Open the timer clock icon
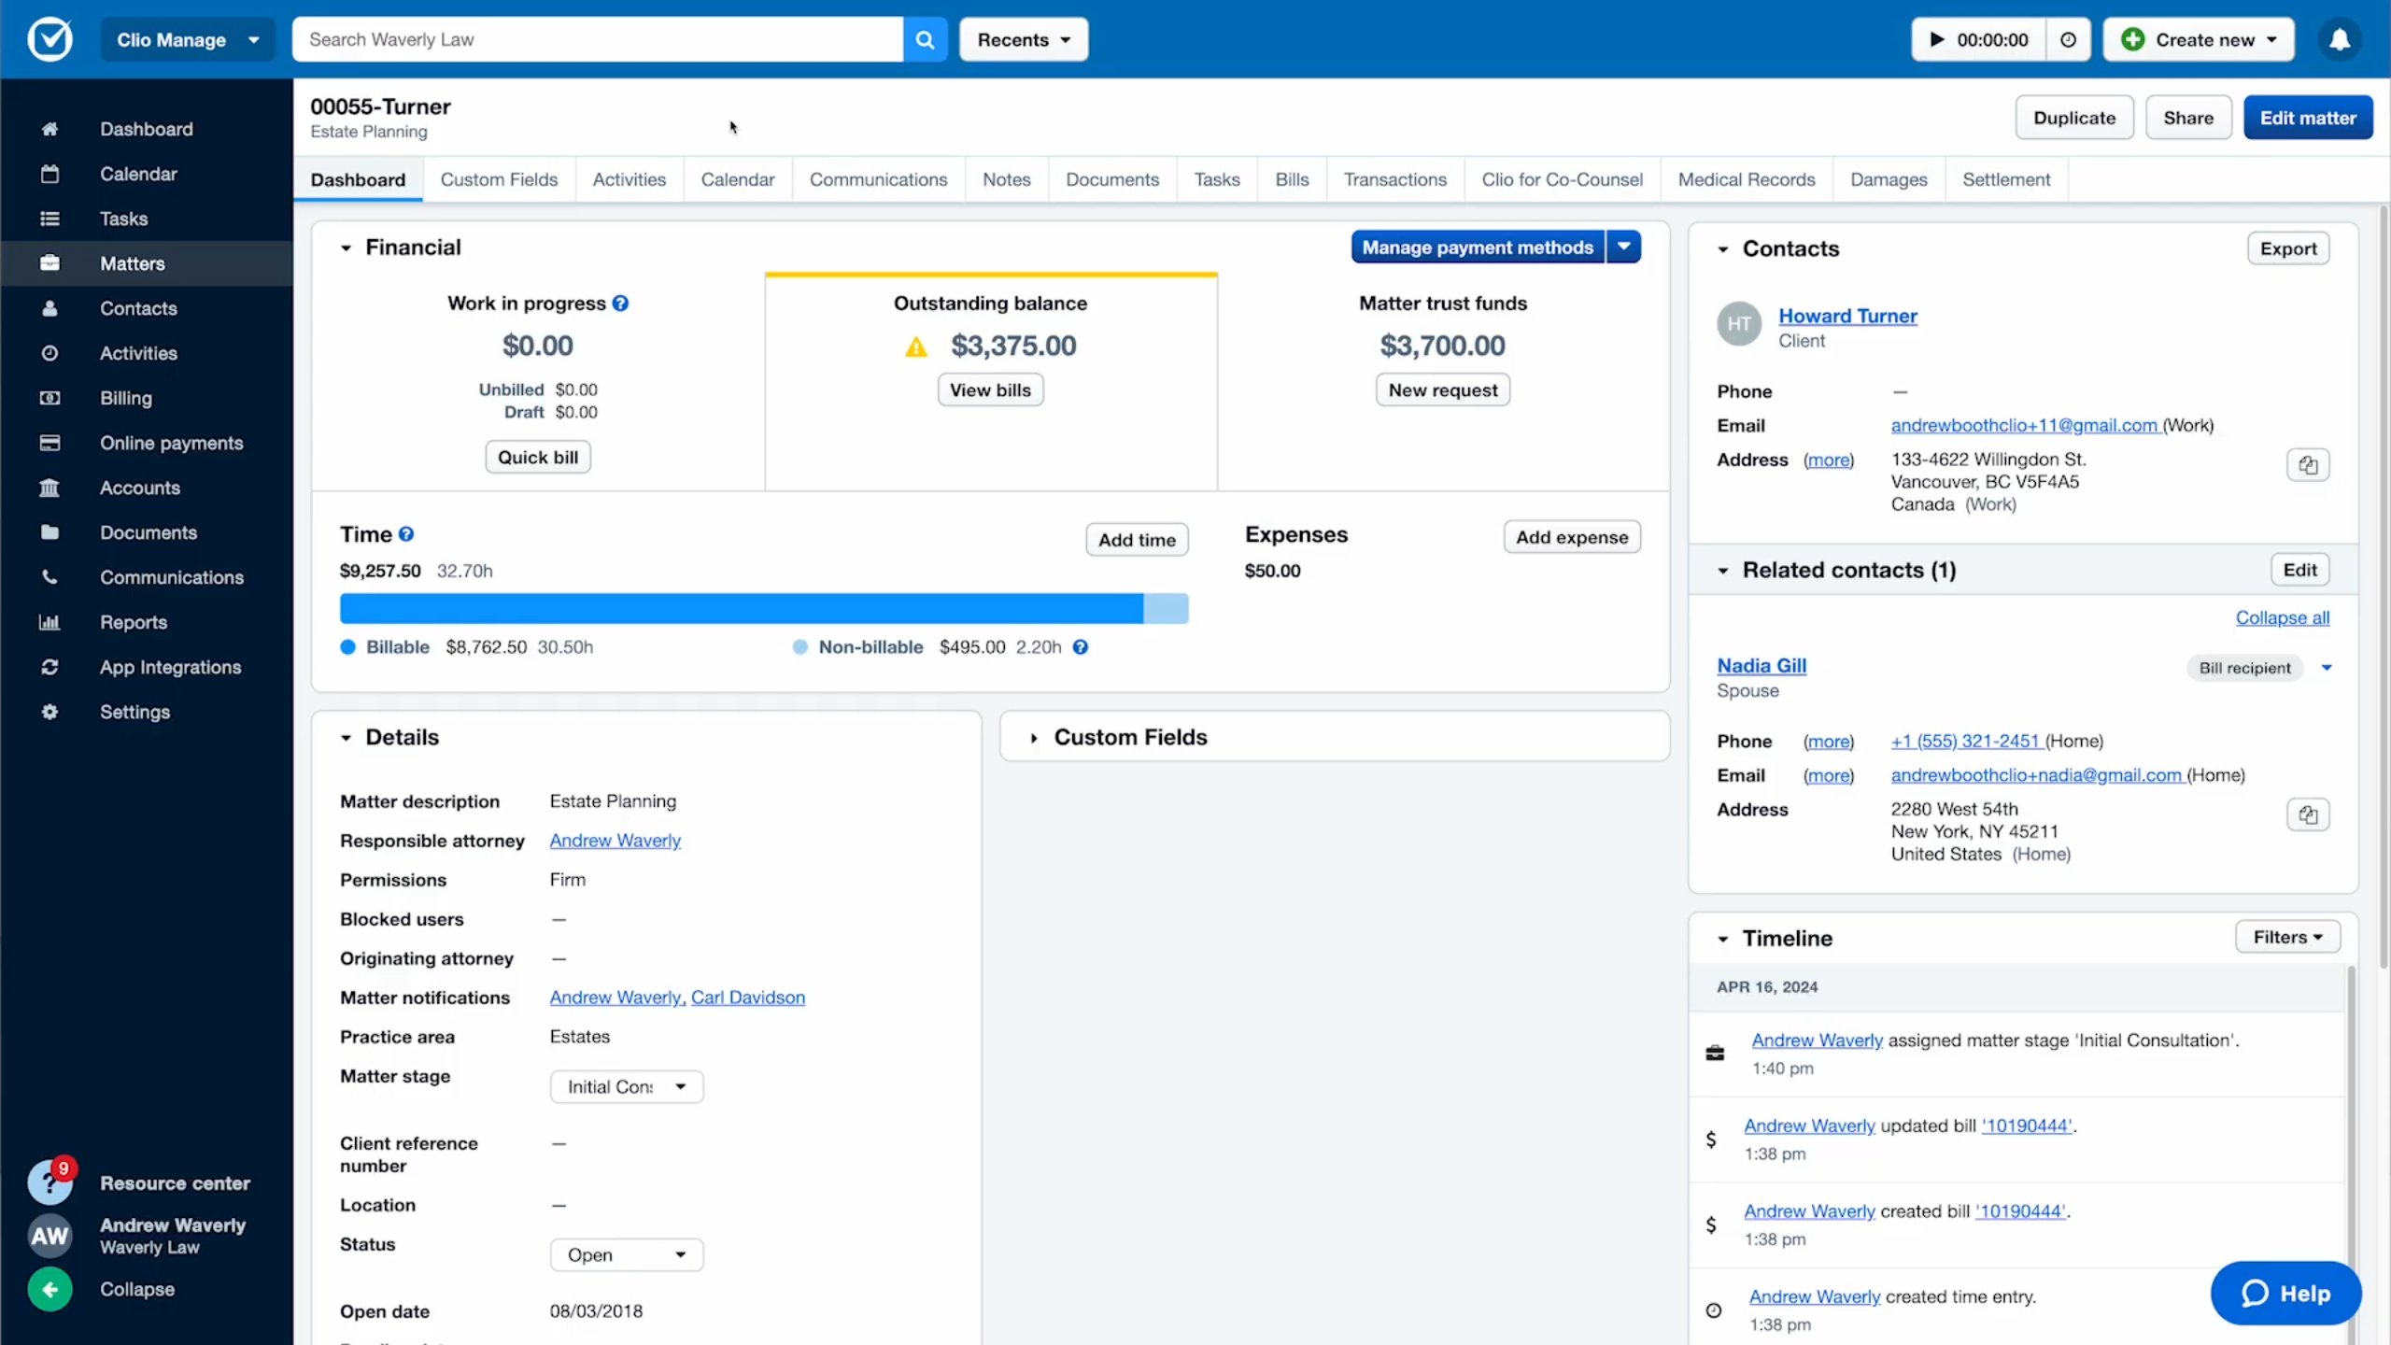2391x1345 pixels. pos(2068,39)
